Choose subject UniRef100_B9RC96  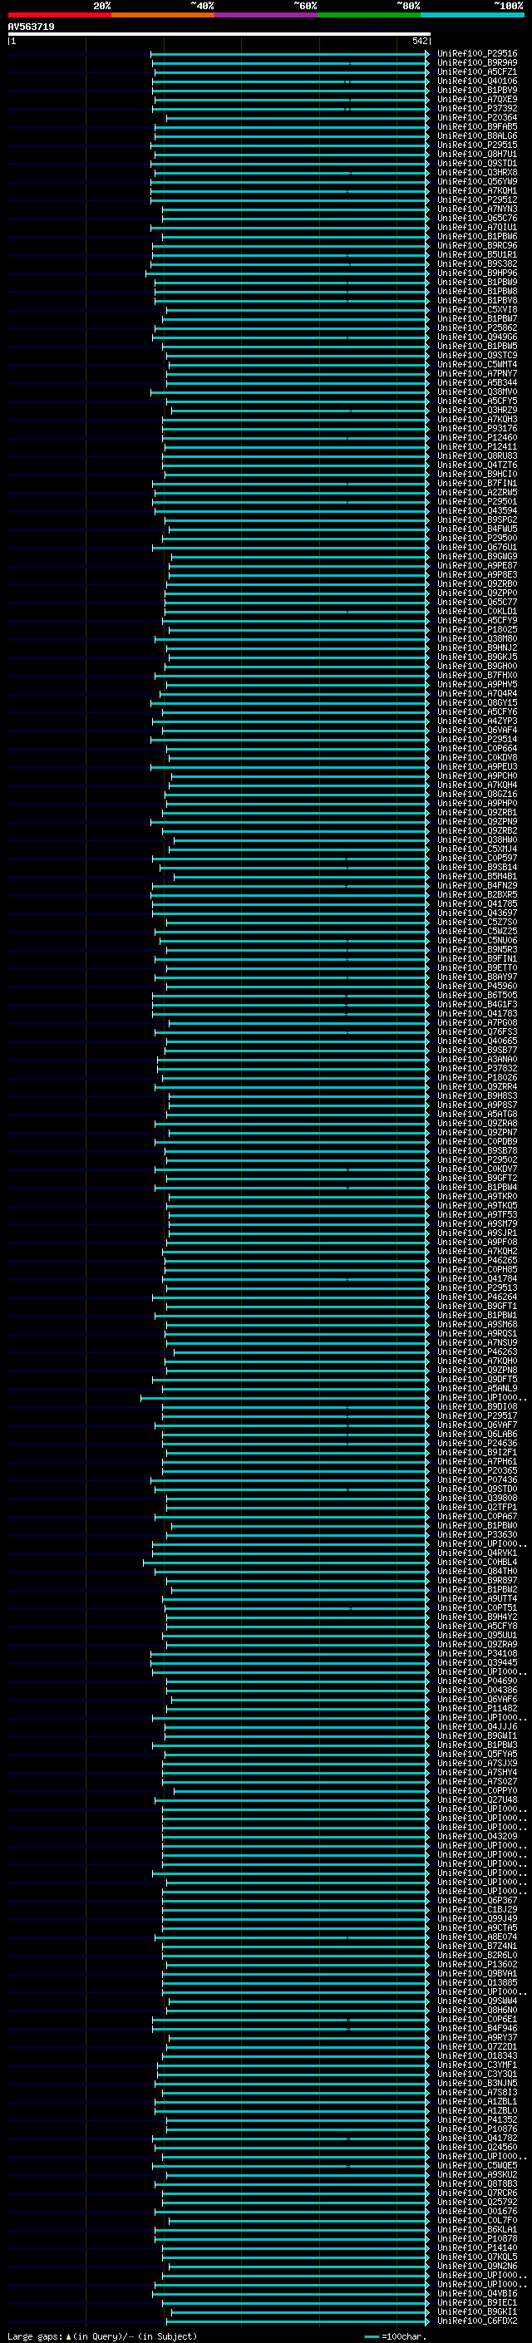(x=477, y=245)
